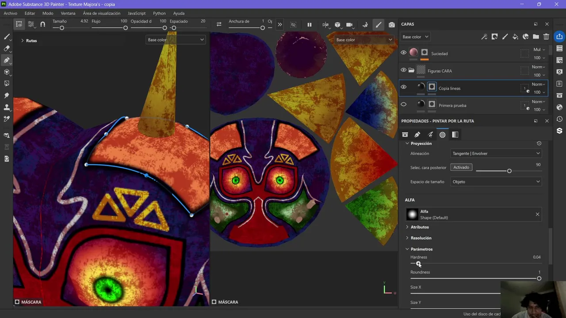Viewport: 566px width, 318px height.
Task: Hide the Suciedad layer
Action: [x=403, y=53]
